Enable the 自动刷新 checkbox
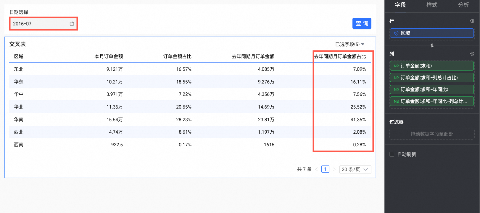480x213 pixels. click(x=392, y=154)
